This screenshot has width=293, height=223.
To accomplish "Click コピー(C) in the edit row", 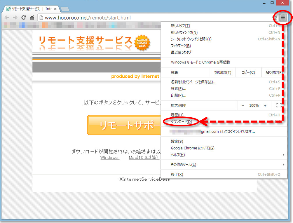I will [248, 72].
